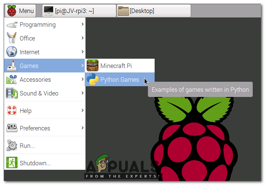Viewport: 265px width, 185px height.
Task: Click the Sound & Video film note icon
Action: pyautogui.click(x=12, y=93)
